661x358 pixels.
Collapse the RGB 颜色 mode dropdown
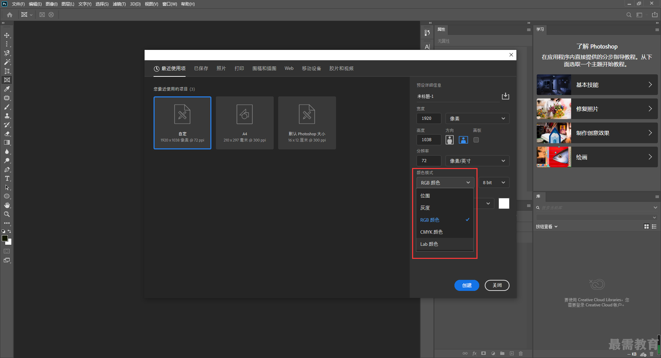click(x=445, y=183)
